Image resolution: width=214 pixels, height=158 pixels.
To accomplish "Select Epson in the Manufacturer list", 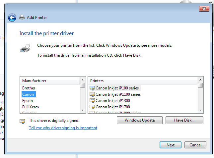I will pos(28,101).
